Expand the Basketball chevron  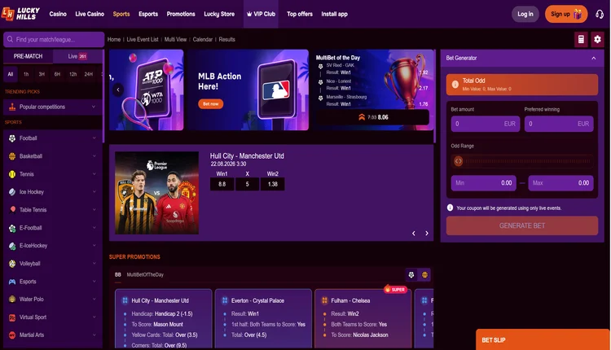(x=94, y=156)
